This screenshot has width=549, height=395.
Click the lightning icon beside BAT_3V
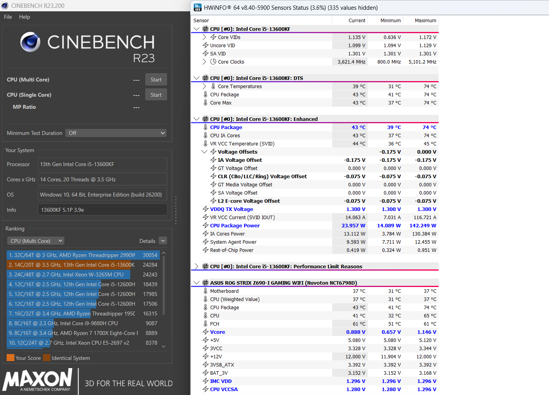pyautogui.click(x=205, y=373)
